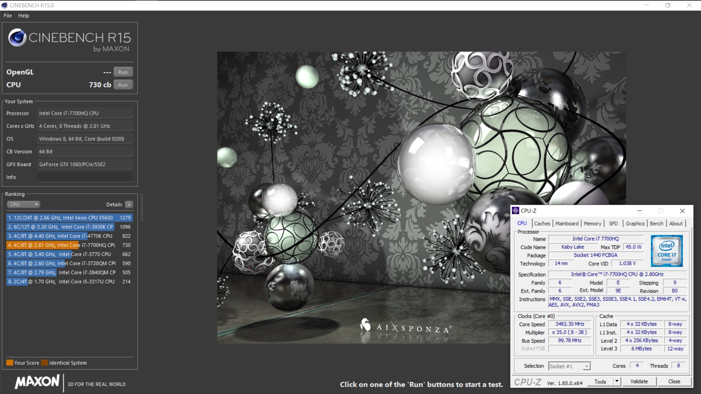Click the Code Name Kaby Lake field
This screenshot has height=394, width=701.
(x=572, y=247)
